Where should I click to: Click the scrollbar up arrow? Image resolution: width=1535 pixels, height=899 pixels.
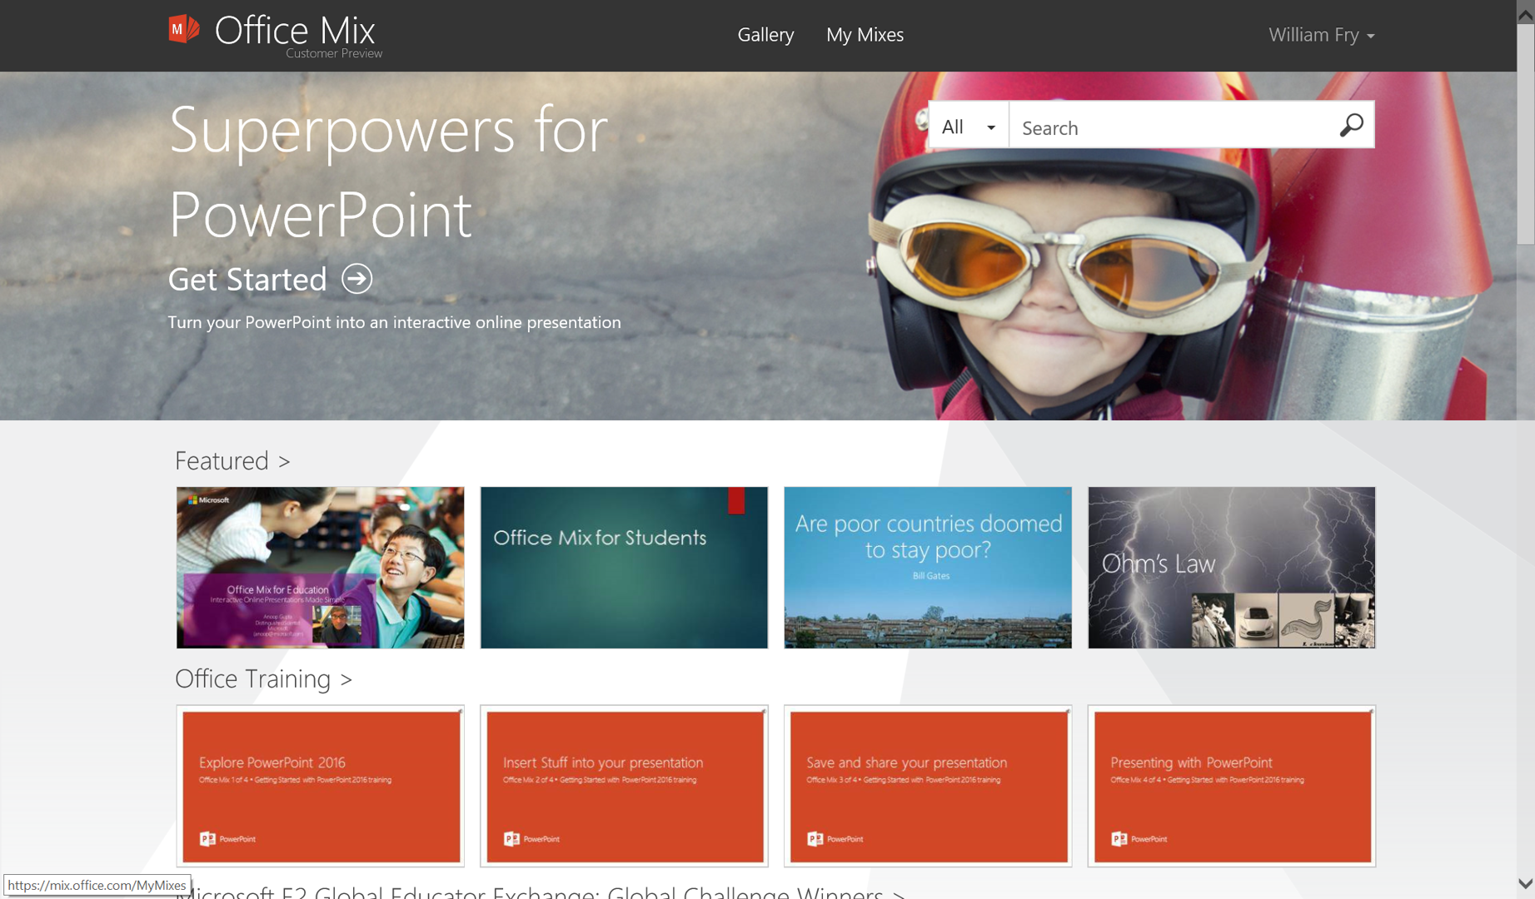[1525, 13]
